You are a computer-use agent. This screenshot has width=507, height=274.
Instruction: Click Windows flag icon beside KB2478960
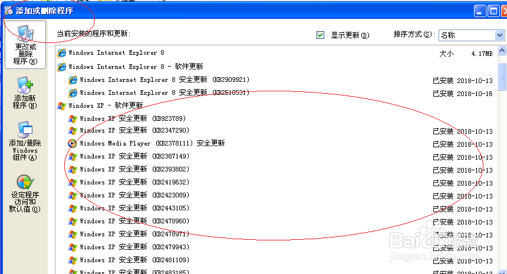tap(73, 222)
